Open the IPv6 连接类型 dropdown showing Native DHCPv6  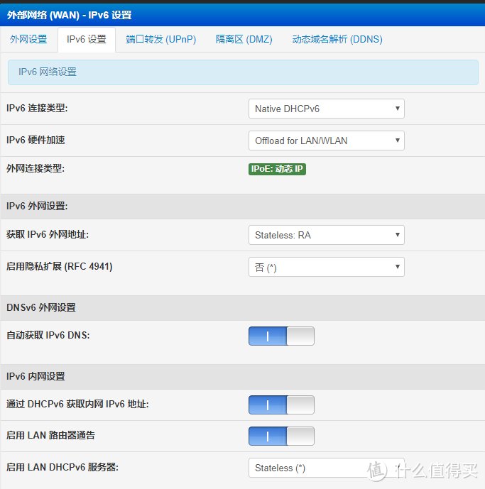(x=327, y=109)
